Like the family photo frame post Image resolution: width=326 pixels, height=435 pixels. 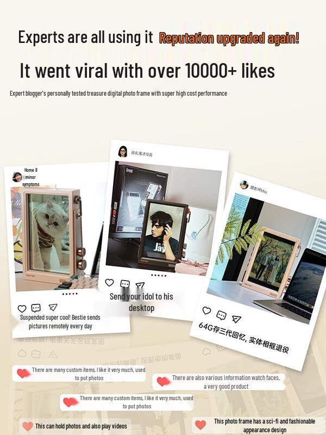(206, 310)
